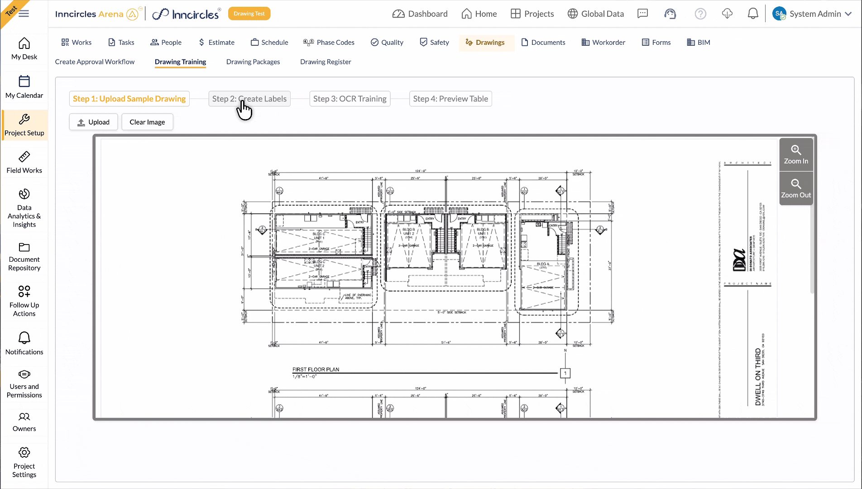Go to Step 4: Preview Table
This screenshot has height=489, width=862.
(450, 99)
